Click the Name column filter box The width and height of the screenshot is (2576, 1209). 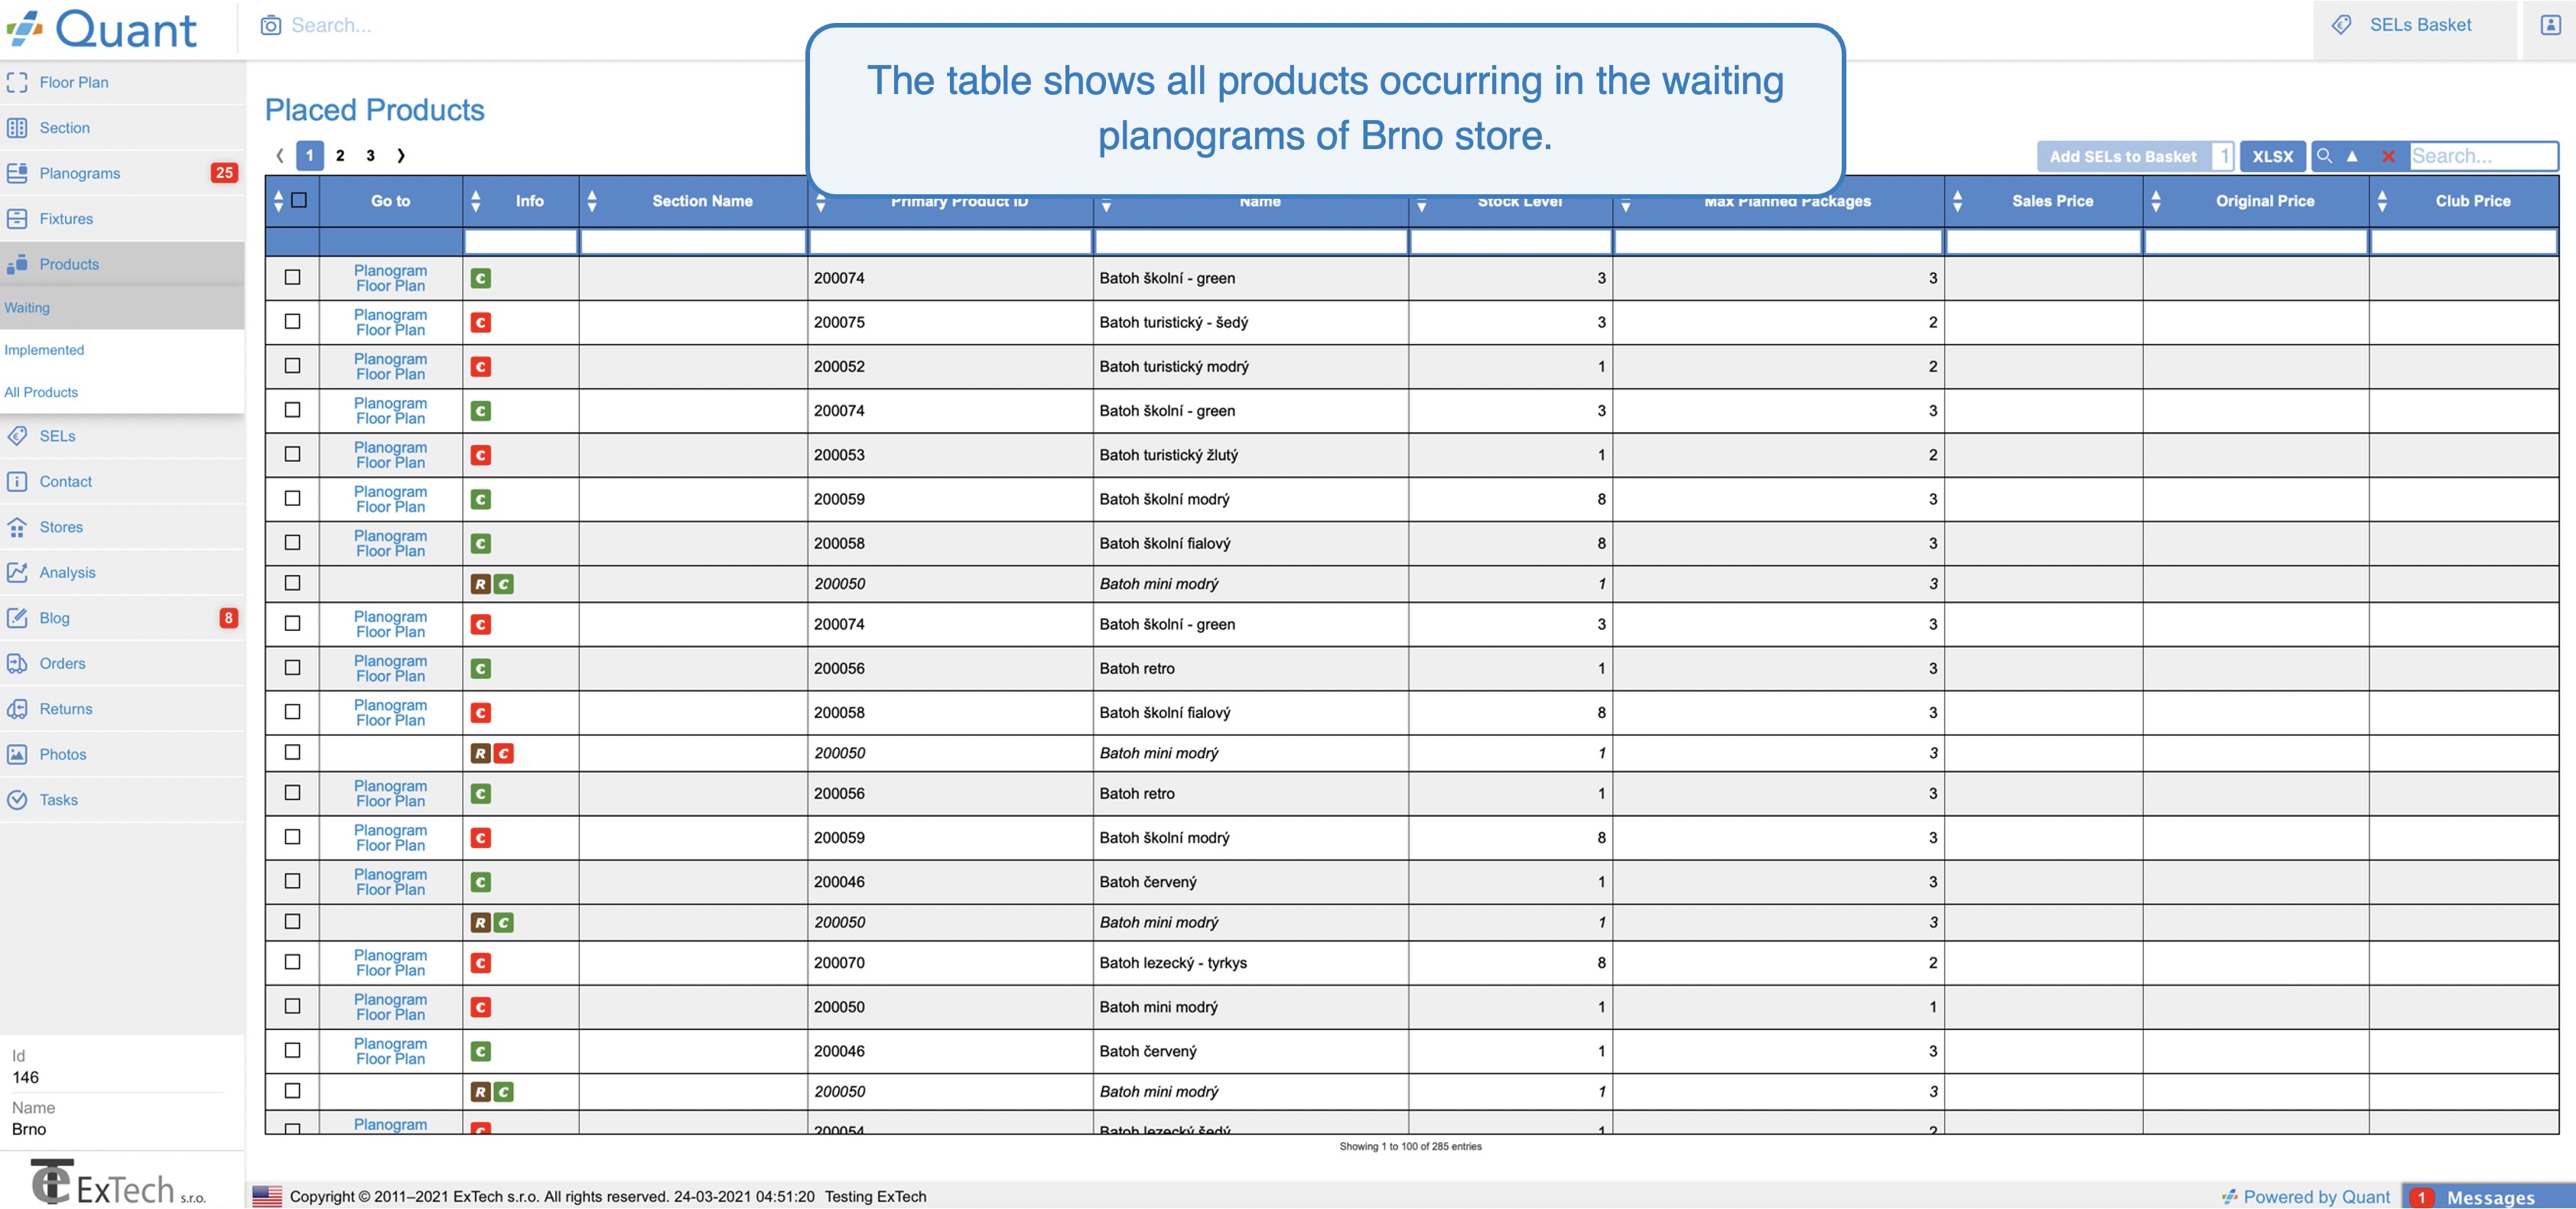pyautogui.click(x=1250, y=241)
